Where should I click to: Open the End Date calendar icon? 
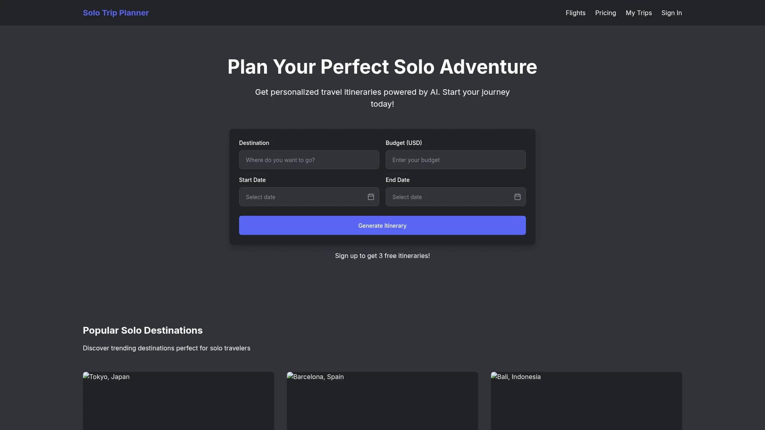point(517,197)
